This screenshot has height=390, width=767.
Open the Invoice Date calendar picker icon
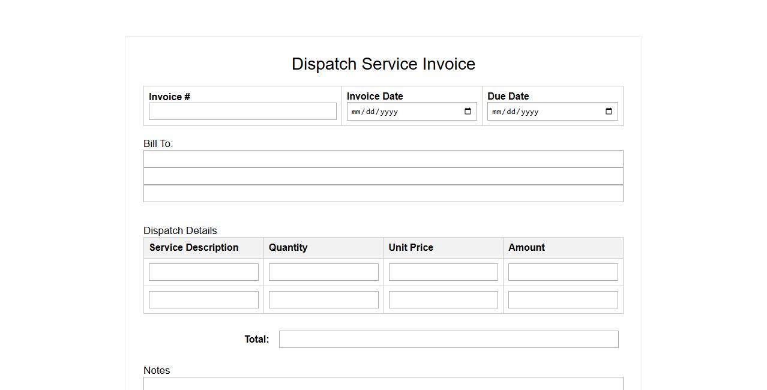(x=468, y=112)
